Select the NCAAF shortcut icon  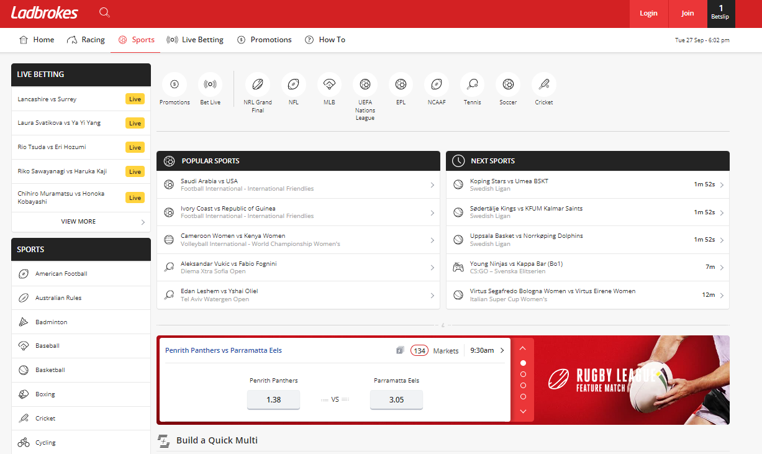[x=437, y=84]
